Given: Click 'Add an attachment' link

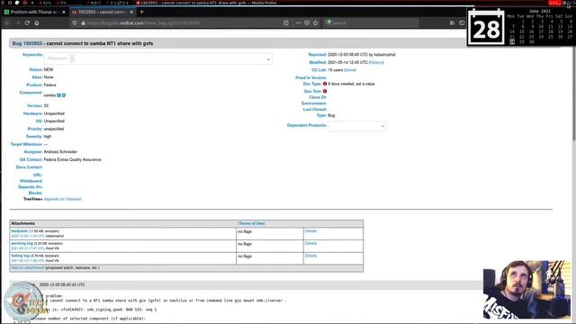Looking at the screenshot, I should [28, 268].
